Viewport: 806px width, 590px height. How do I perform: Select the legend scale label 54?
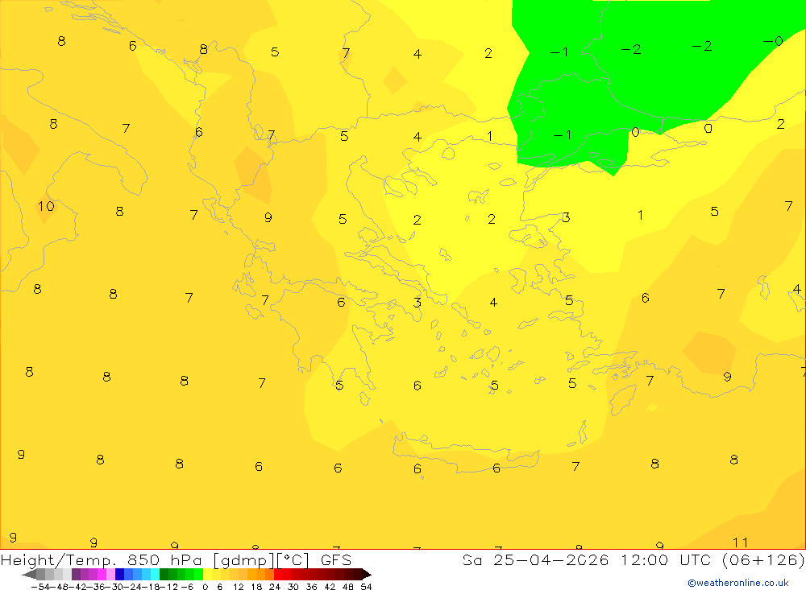click(366, 587)
